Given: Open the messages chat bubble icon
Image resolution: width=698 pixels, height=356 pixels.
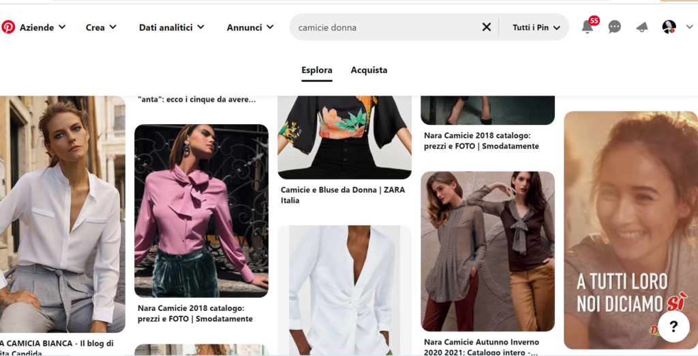Looking at the screenshot, I should point(615,27).
